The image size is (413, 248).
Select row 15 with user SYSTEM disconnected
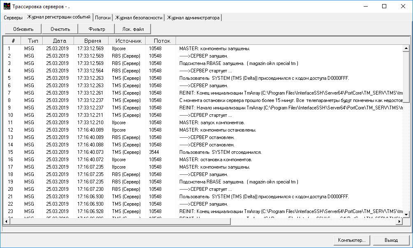coord(220,152)
